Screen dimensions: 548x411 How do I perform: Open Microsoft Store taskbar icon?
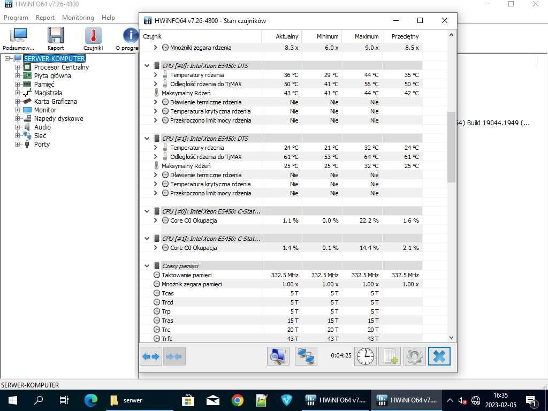pos(188,400)
